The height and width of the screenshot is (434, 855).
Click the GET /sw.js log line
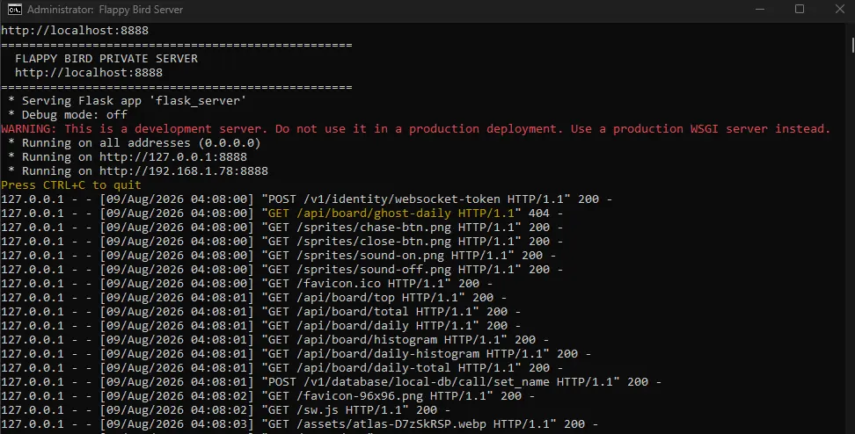coord(226,410)
